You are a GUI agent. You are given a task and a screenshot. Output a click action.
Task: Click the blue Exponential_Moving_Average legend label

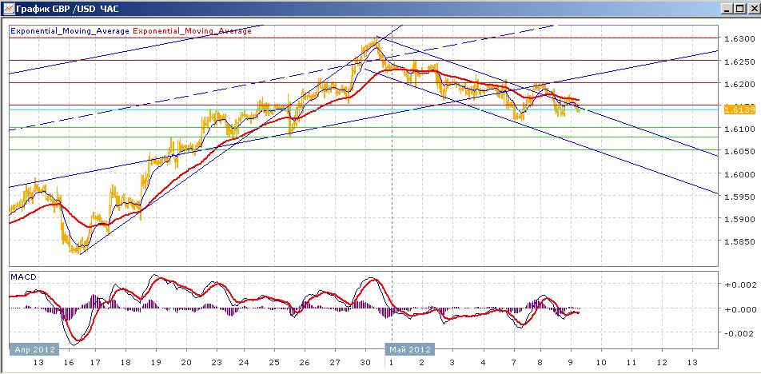coord(70,31)
